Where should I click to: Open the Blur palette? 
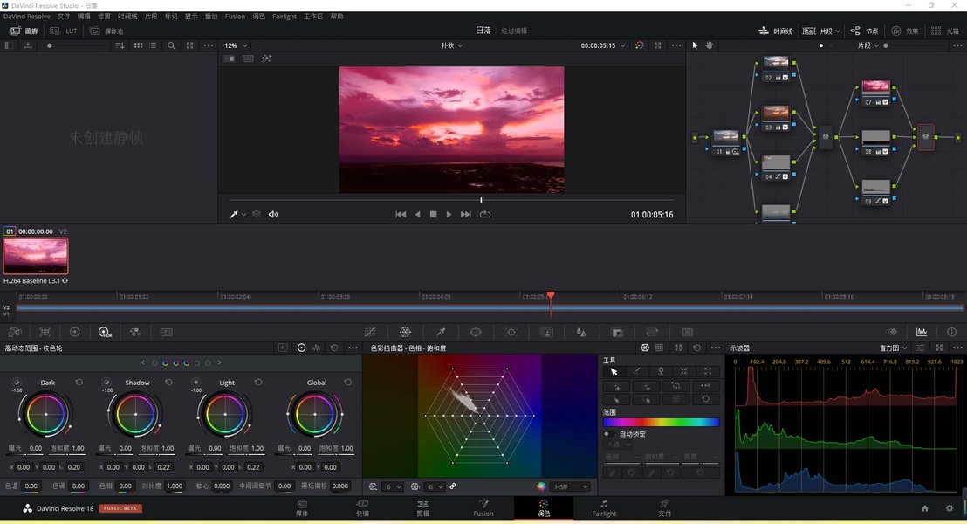coord(581,332)
